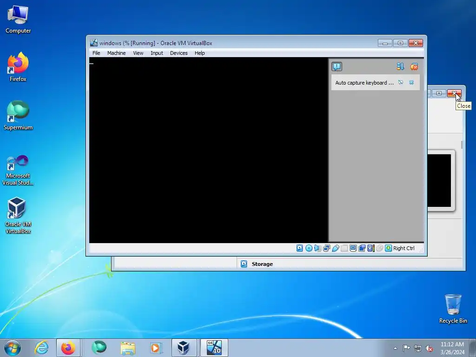Select the Supermium desktop shortcut
Viewport: 476px width, 357px height.
(18, 115)
